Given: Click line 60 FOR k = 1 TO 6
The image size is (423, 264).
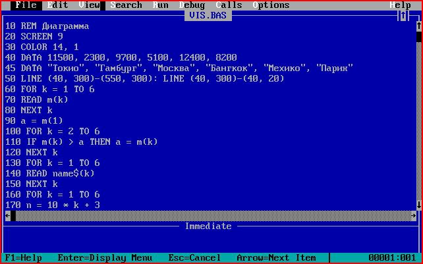Looking at the screenshot, I should point(49,89).
